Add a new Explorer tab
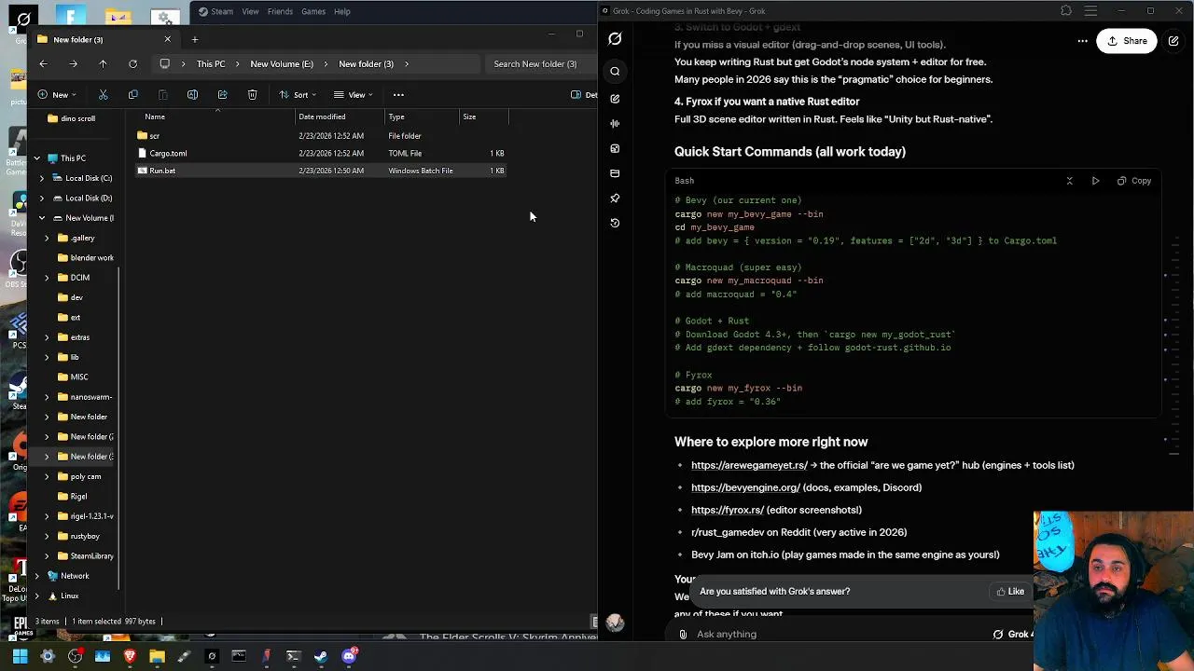 195,39
